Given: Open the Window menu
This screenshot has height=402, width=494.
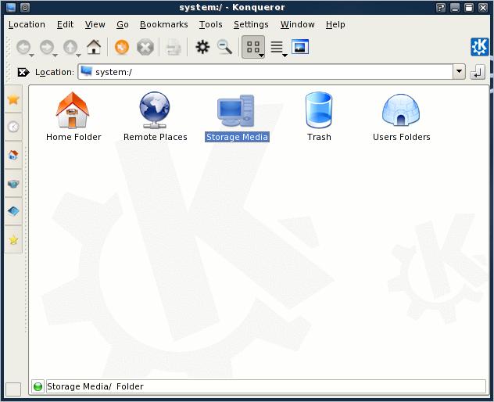Looking at the screenshot, I should click(x=297, y=24).
